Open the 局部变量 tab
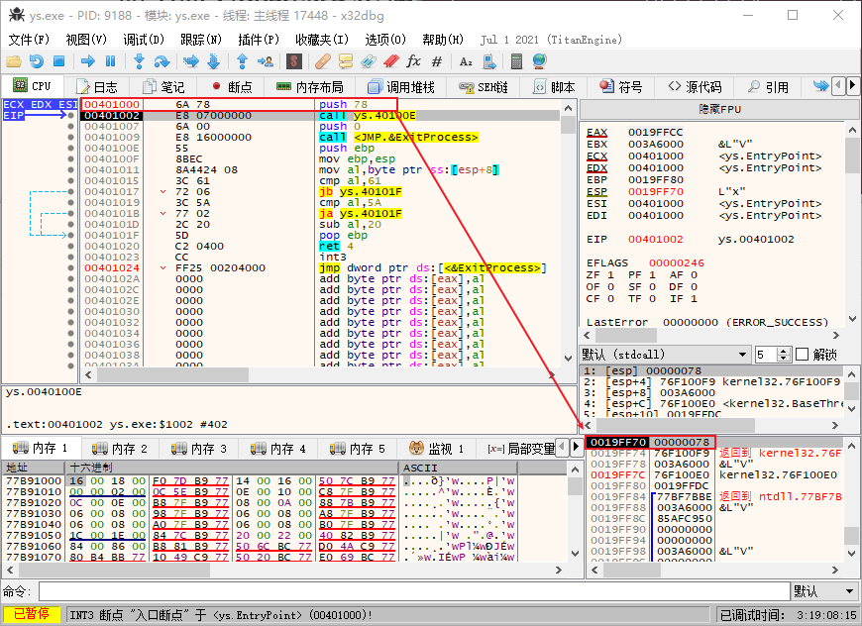Viewport: 862px width, 626px height. 521,449
